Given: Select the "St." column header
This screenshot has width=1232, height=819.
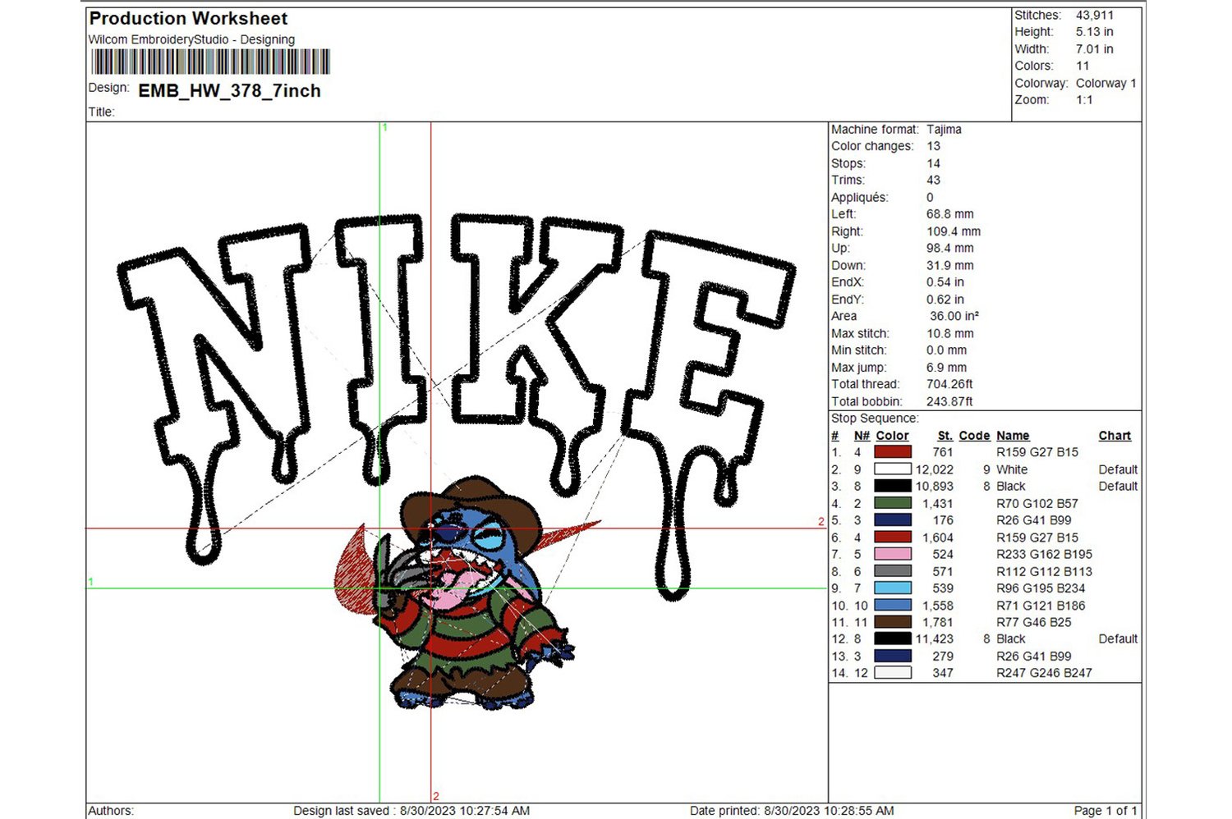Looking at the screenshot, I should coord(945,436).
